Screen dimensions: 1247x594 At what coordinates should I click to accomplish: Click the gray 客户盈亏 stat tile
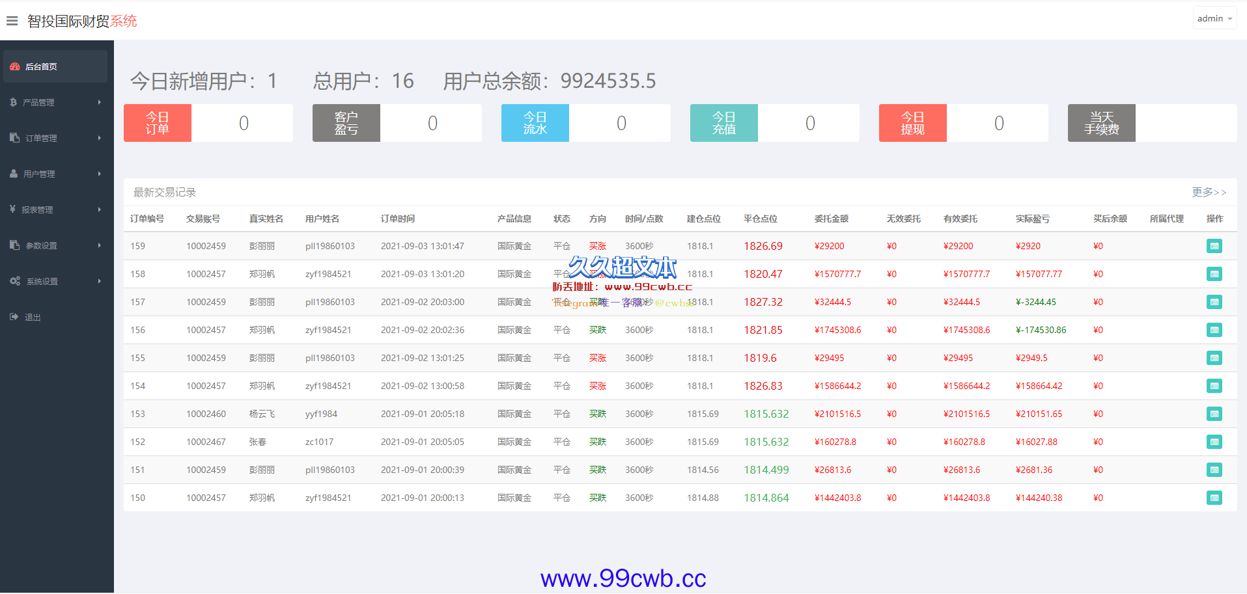tap(346, 123)
